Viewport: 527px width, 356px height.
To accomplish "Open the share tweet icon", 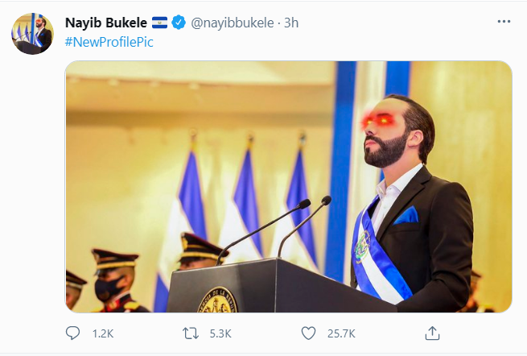I will coord(432,332).
